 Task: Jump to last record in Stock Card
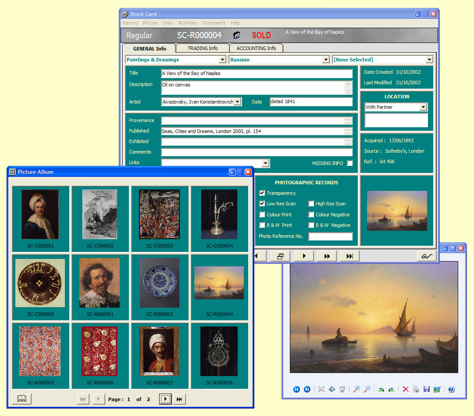349,256
